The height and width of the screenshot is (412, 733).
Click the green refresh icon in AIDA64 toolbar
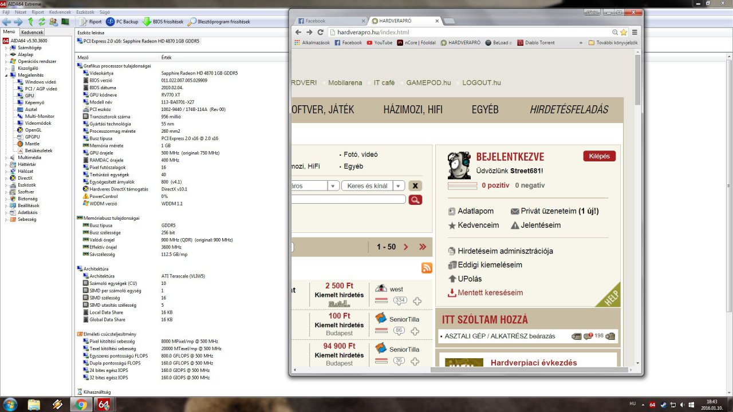[41, 22]
